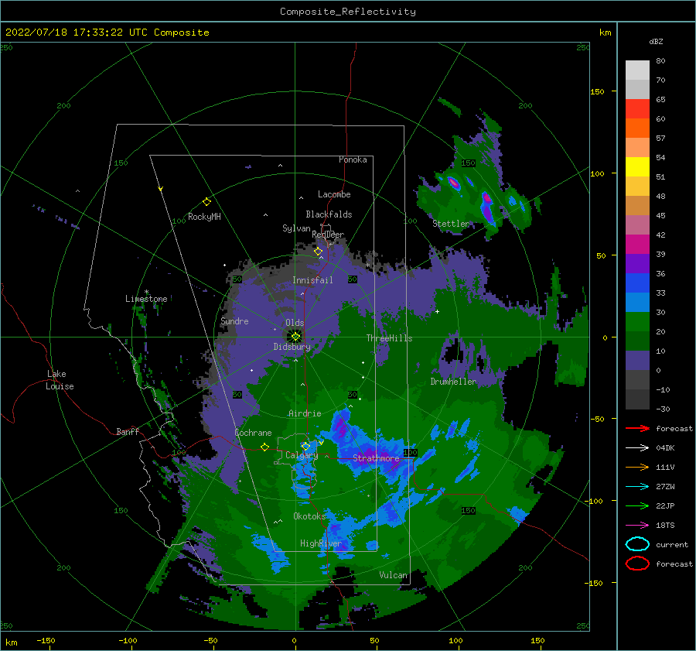Click the yellow diamond marker below Cochrane
This screenshot has height=651, width=696.
point(264,447)
